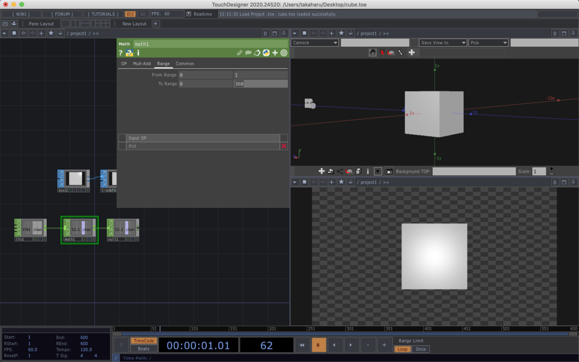Click the star bookmark icon in network pane bar
Screen dimensions: 579x362
(51, 33)
